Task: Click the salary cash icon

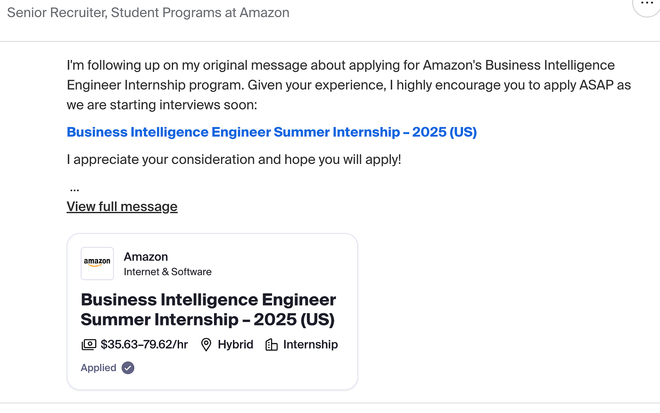Action: [x=89, y=345]
